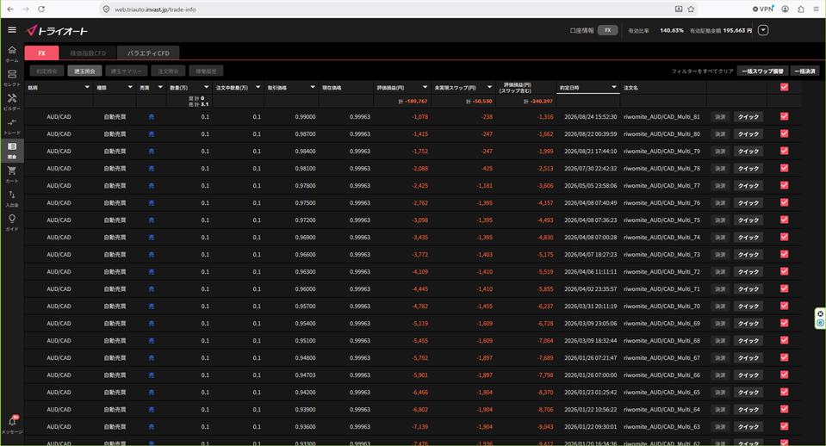
Task: Open the 種類 column filter dropdown
Action: pos(130,88)
